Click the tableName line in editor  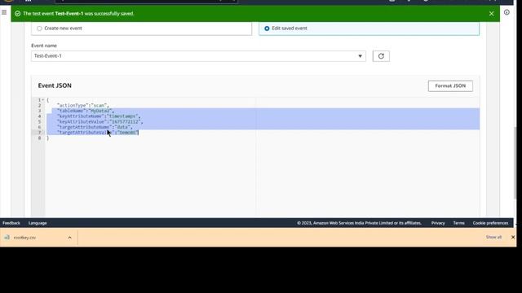click(85, 111)
